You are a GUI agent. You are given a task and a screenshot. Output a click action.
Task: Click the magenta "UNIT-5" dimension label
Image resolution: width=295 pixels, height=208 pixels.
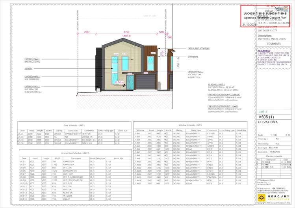point(126,36)
